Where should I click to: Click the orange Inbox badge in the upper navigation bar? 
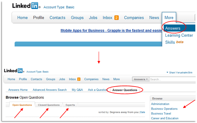116,18
